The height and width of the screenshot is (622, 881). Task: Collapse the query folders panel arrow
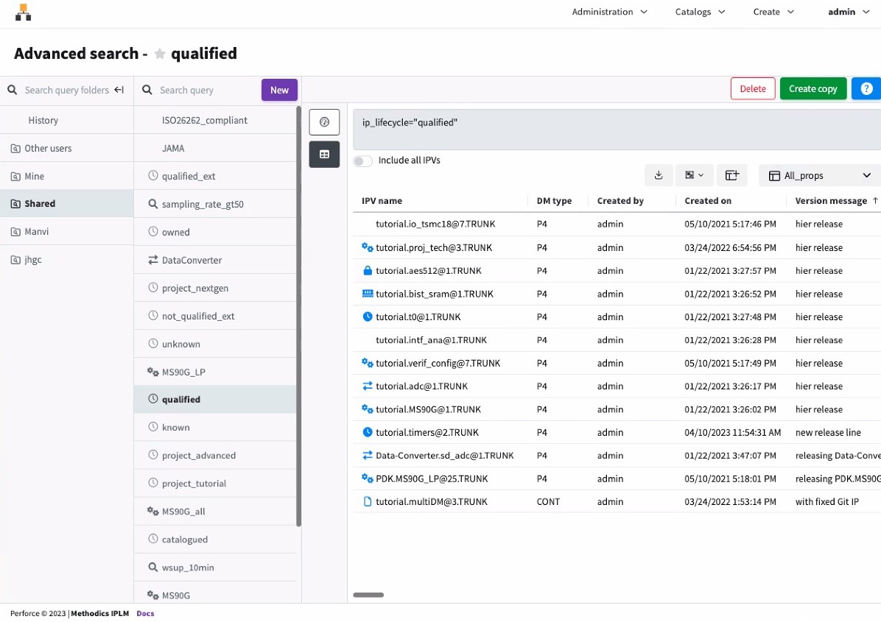[119, 90]
